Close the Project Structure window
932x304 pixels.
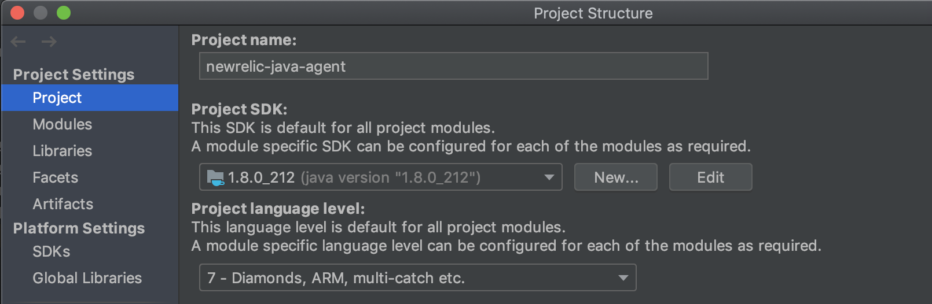point(17,13)
